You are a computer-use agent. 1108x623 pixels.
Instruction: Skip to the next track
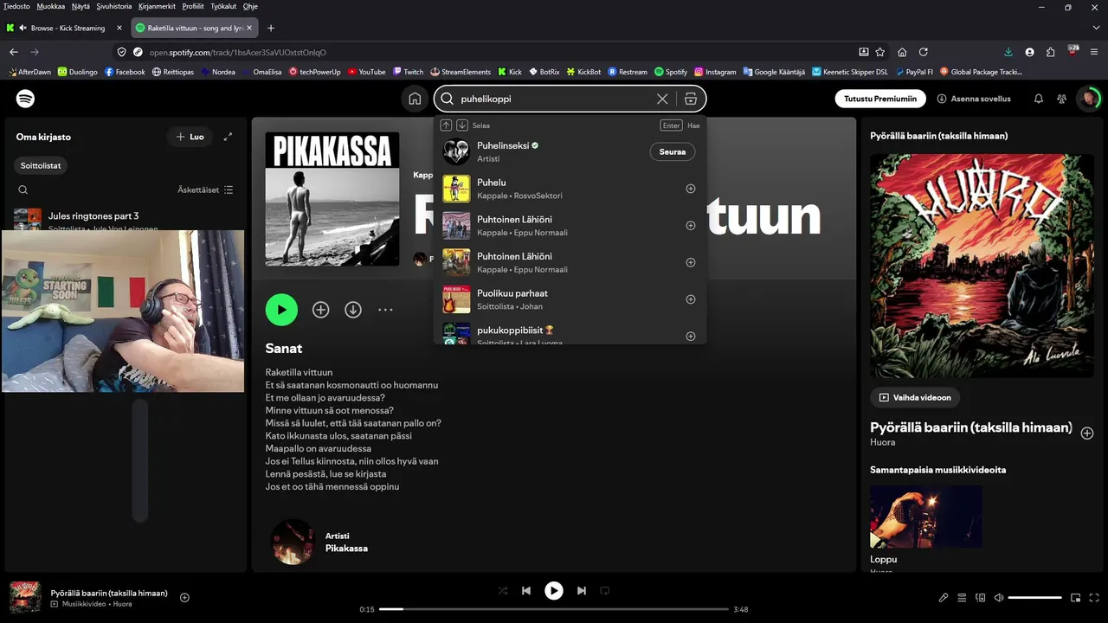point(582,591)
